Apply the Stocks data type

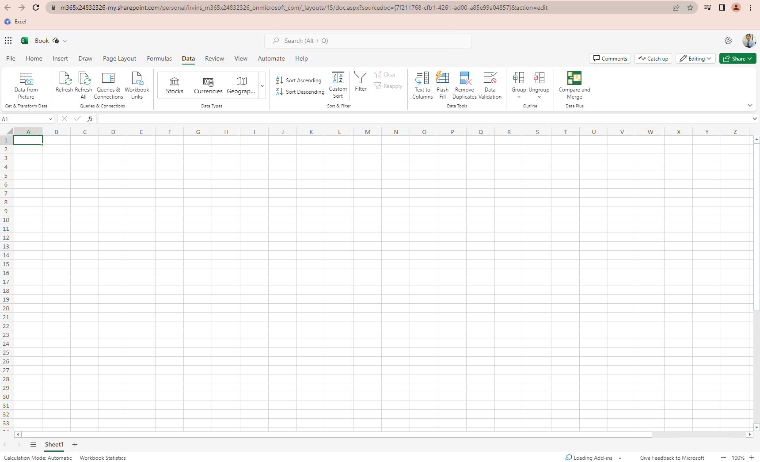click(174, 85)
